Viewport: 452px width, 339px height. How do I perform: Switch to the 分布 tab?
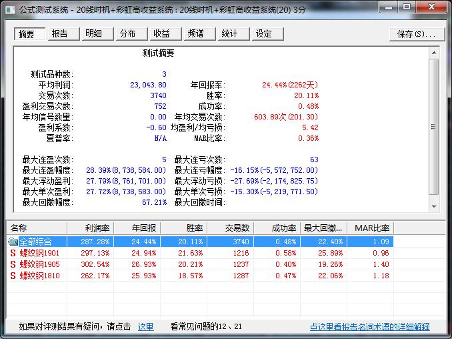132,34
